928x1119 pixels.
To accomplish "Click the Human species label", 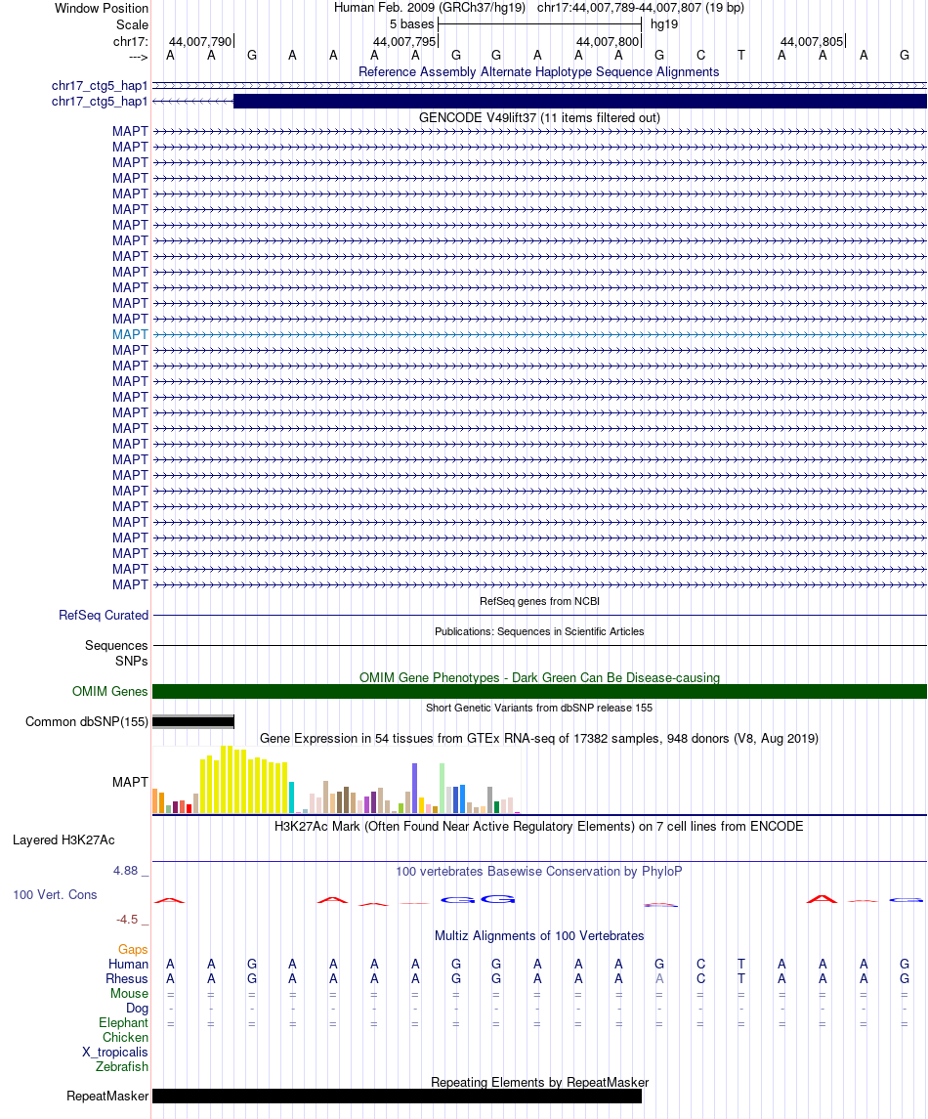I will point(128,965).
